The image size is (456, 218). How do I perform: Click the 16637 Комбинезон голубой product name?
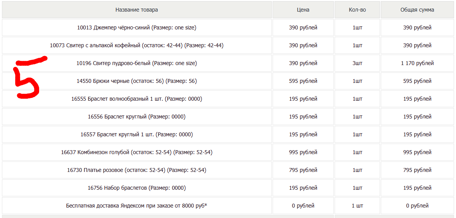(136, 152)
